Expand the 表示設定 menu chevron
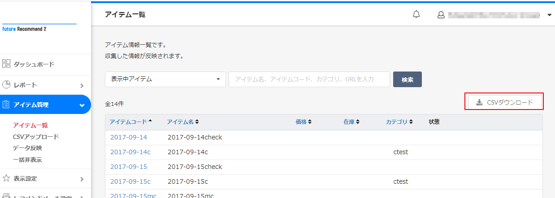The image size is (555, 198). (x=82, y=179)
